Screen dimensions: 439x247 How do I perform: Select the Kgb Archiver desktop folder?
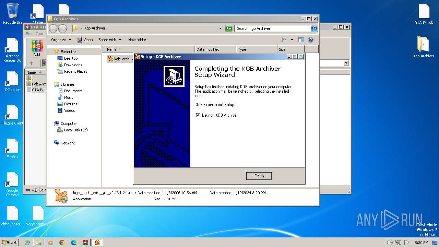tap(424, 47)
